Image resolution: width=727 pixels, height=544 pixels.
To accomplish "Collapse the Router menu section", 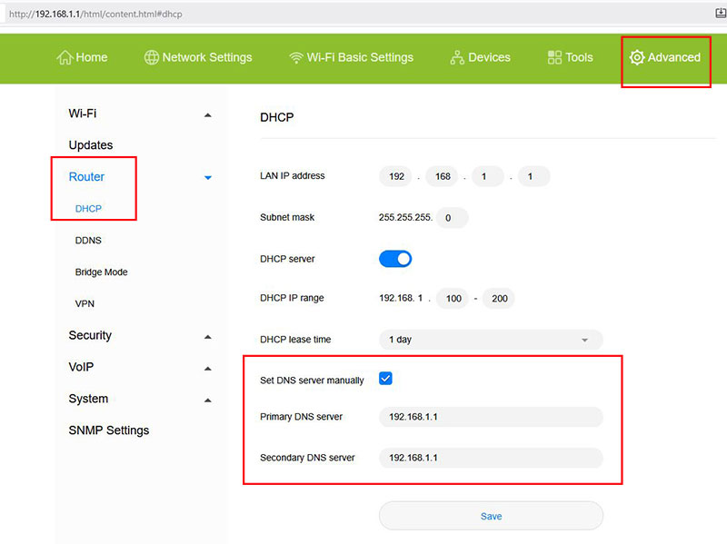I will click(207, 177).
